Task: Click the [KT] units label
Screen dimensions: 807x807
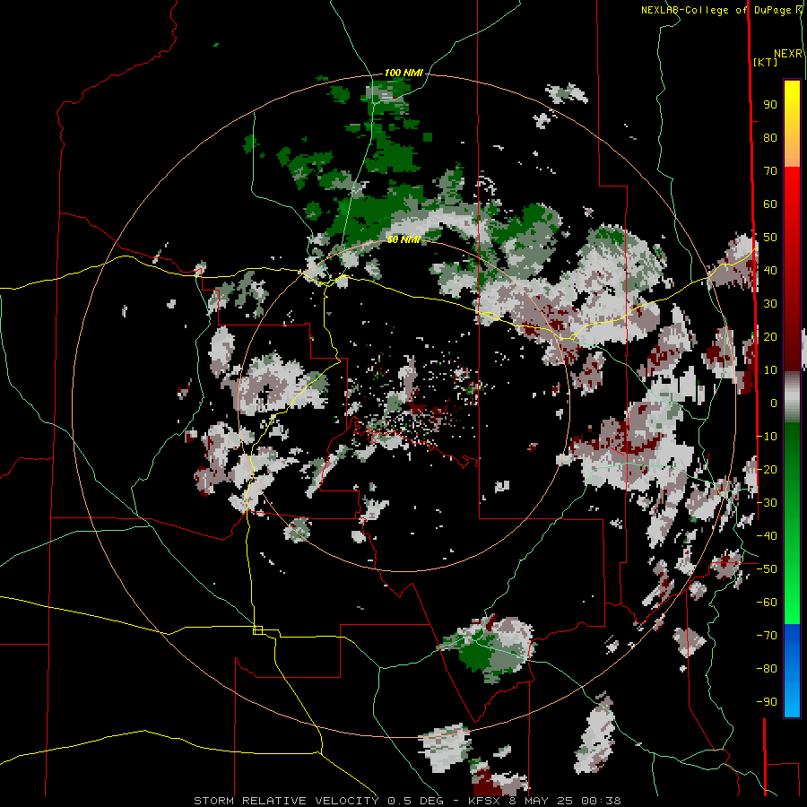Action: [766, 62]
